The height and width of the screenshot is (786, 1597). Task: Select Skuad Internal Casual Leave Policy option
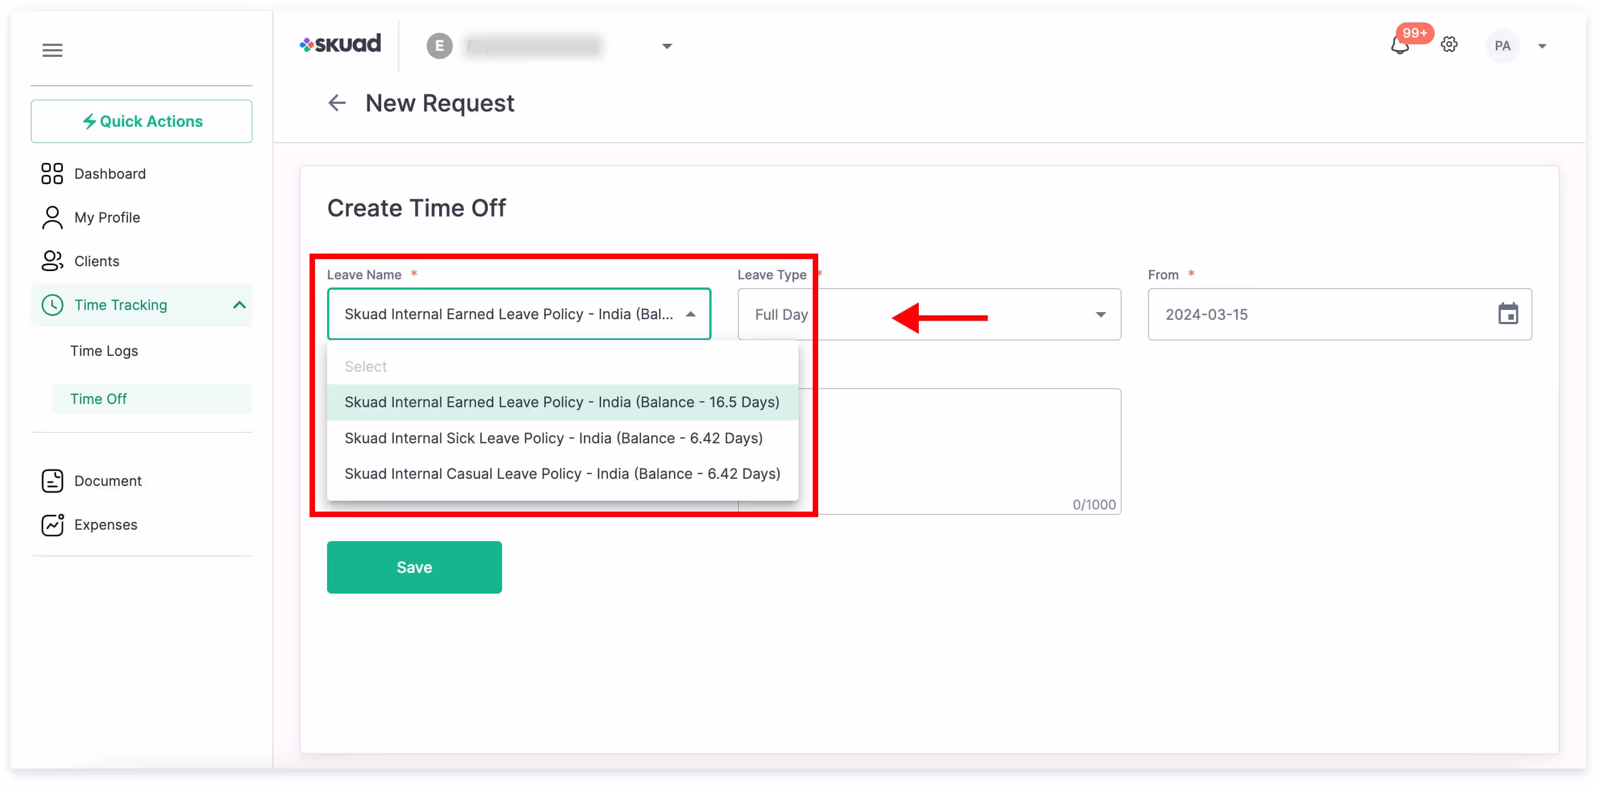tap(562, 473)
